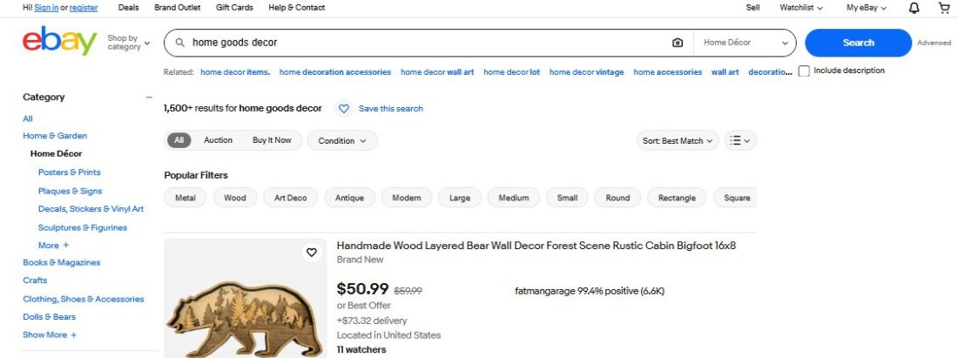The image size is (958, 358).
Task: Open Deals in top navigation
Action: pos(128,8)
